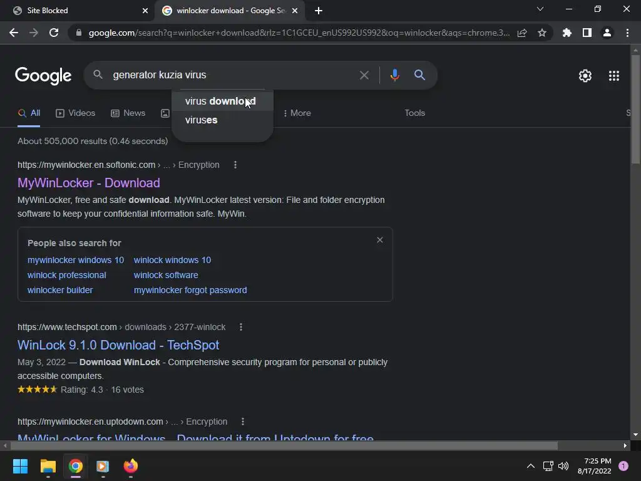Share this page from the address bar
This screenshot has width=641, height=481.
[x=522, y=33]
